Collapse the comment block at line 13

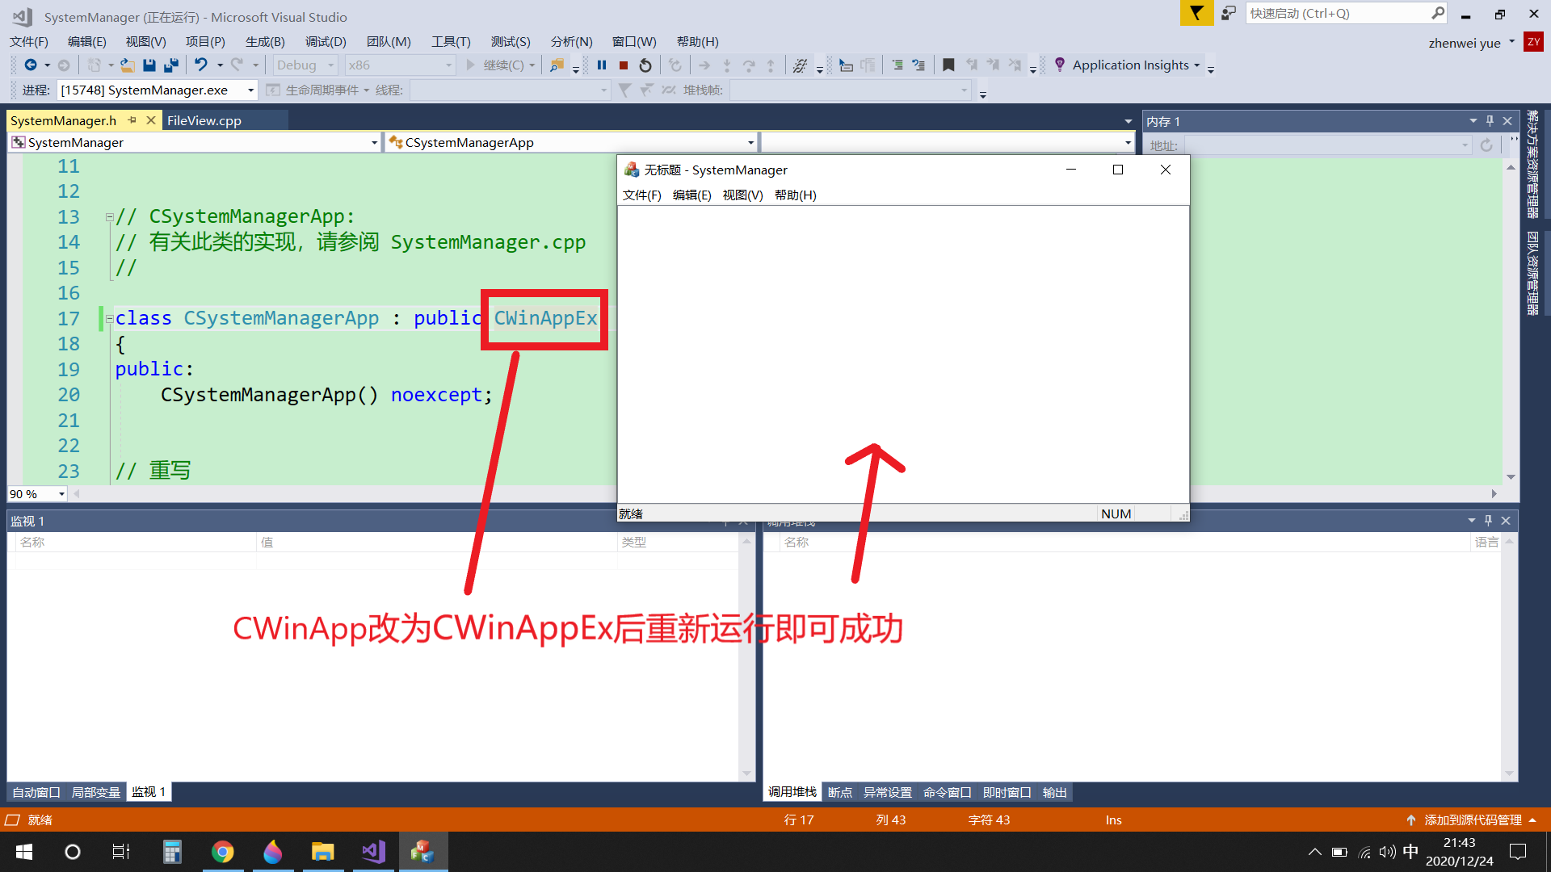point(109,217)
